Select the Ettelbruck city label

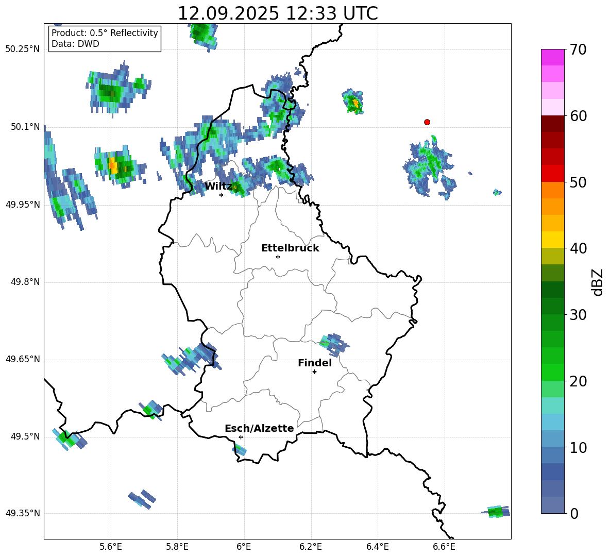(290, 248)
